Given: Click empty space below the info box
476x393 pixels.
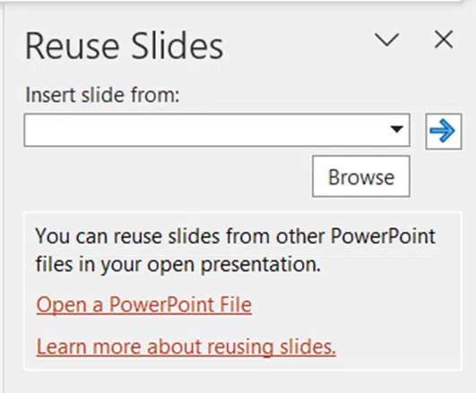Looking at the screenshot, I should [240, 382].
